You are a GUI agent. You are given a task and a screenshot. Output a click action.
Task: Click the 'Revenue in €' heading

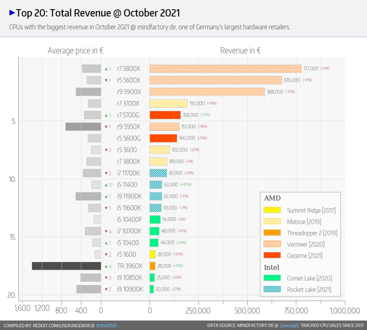pos(240,50)
